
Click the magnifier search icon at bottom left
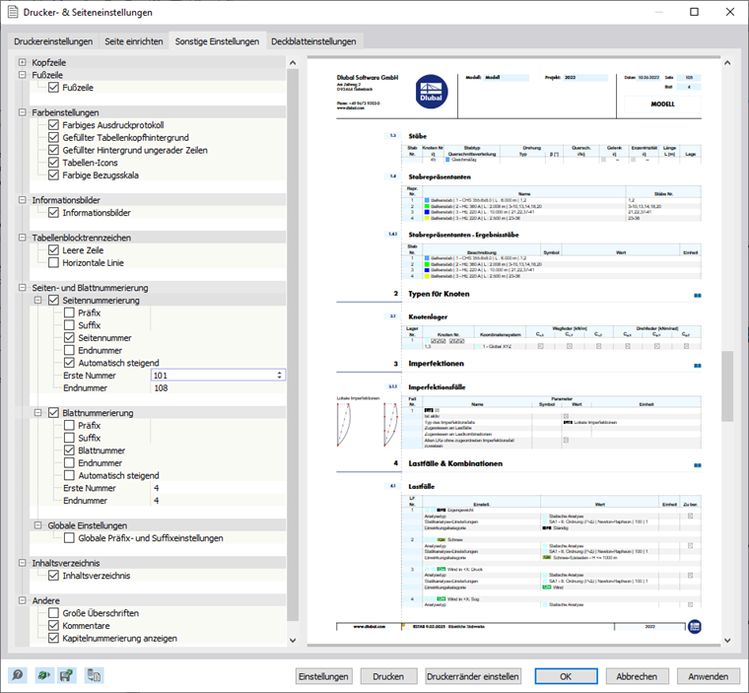pos(18,675)
